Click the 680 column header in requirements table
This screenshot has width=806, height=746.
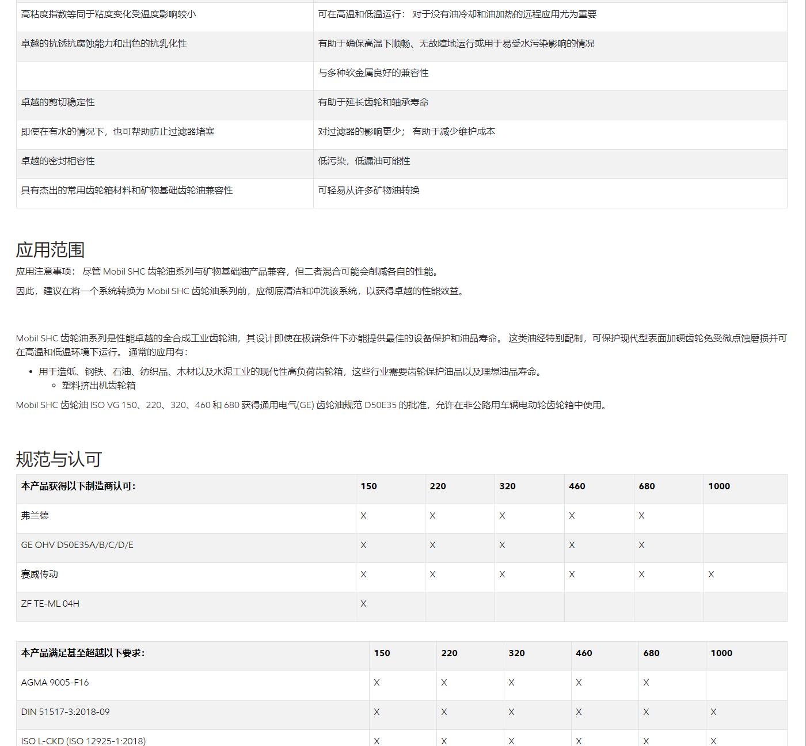pyautogui.click(x=651, y=653)
